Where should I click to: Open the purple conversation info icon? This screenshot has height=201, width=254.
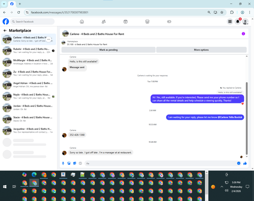tap(243, 33)
